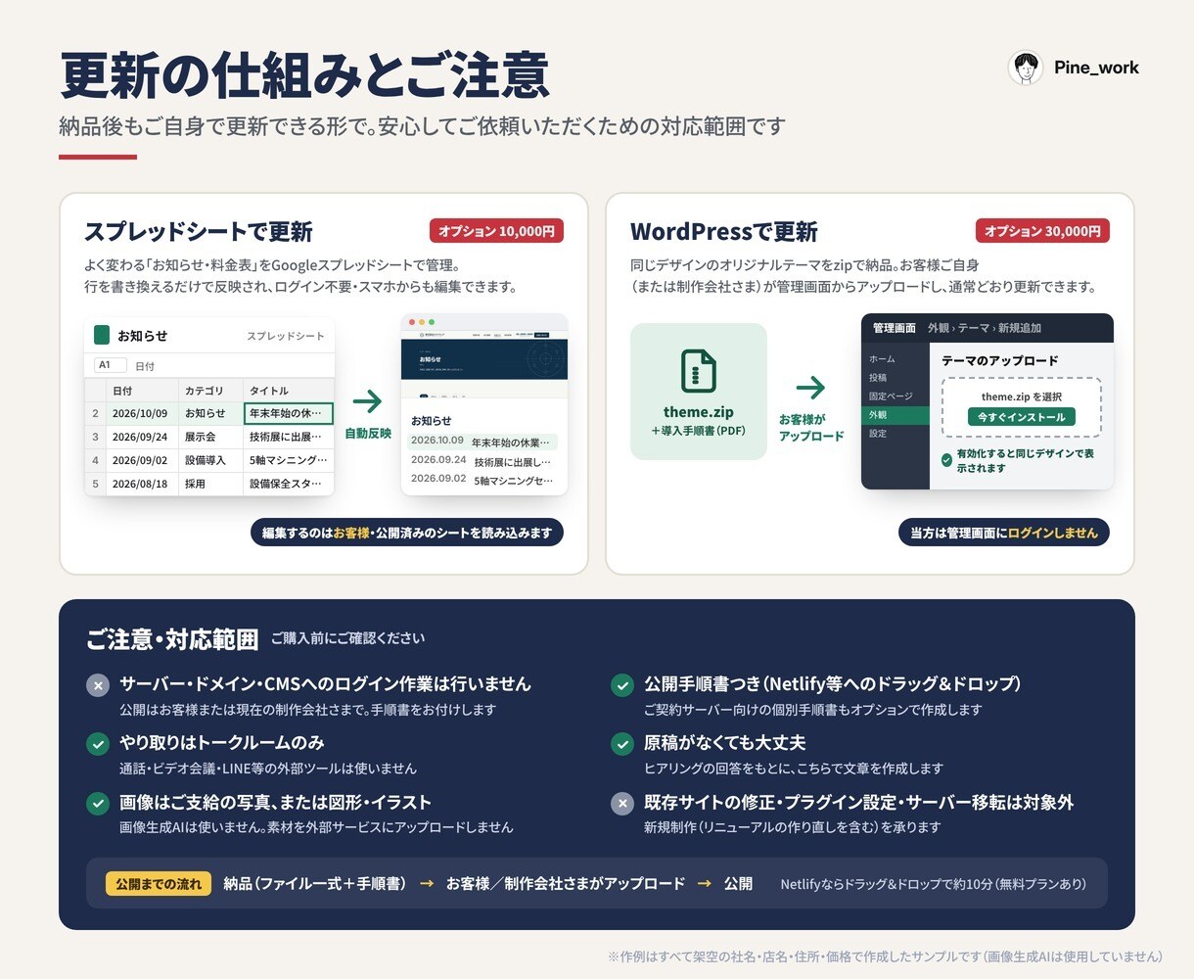Click the red dot in browser mockup
This screenshot has height=979, width=1194.
click(x=412, y=322)
